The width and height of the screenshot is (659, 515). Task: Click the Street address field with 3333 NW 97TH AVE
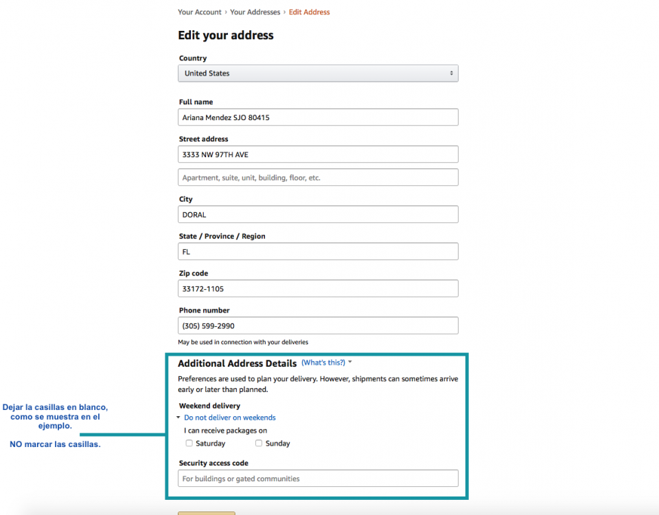[318, 154]
